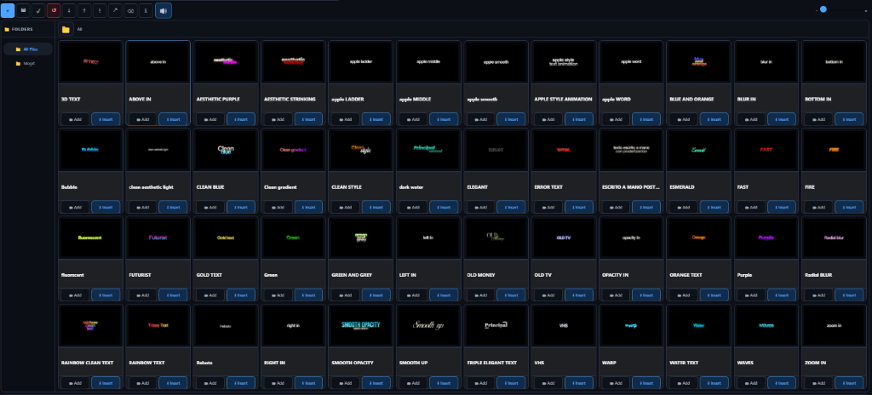The image size is (872, 395).
Task: Click the exclamation mark toolbar icon
Action: (x=100, y=10)
